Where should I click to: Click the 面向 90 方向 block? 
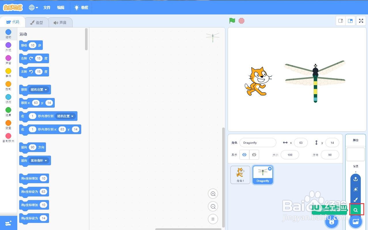[32, 147]
